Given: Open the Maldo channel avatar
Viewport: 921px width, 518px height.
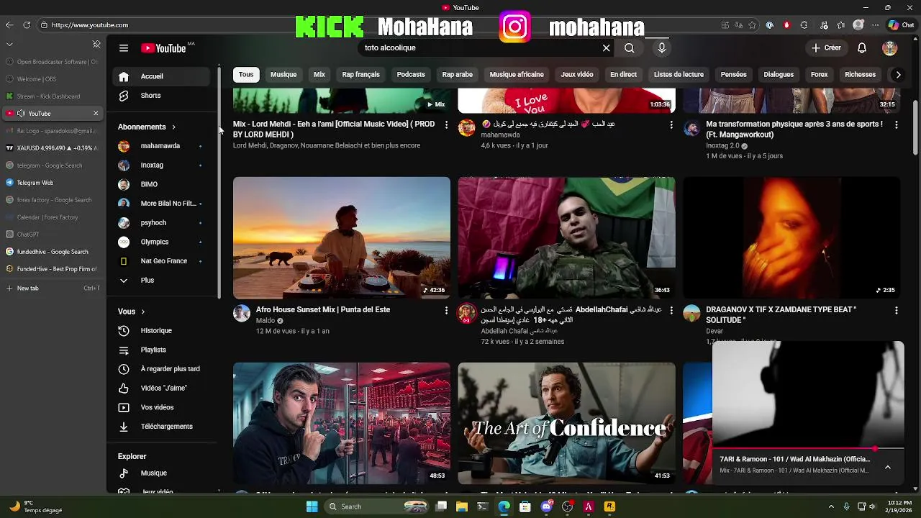Looking at the screenshot, I should pyautogui.click(x=242, y=313).
